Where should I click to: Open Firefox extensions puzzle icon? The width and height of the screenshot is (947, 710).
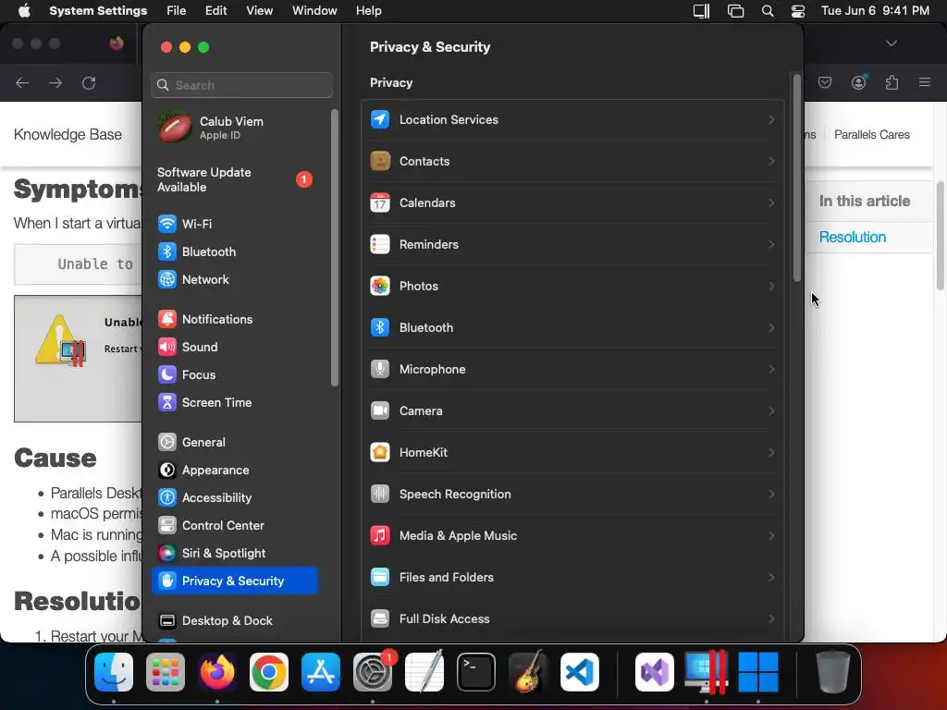point(892,82)
